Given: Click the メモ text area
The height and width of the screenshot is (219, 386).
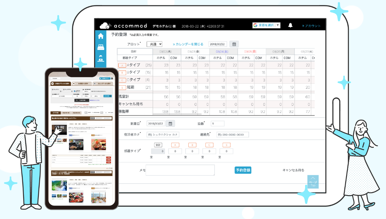Looking at the screenshot, I should [180, 170].
